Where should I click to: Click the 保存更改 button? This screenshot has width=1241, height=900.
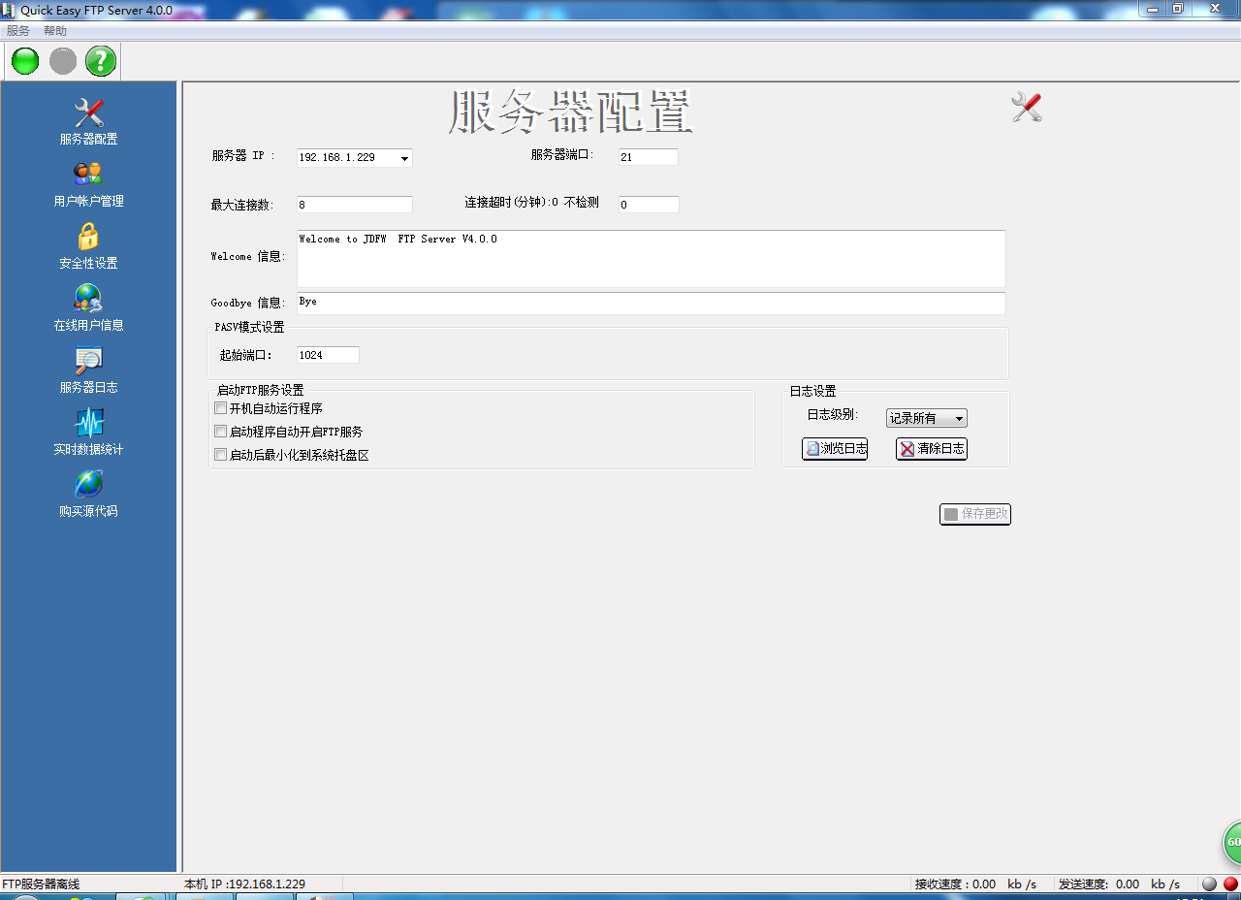pyautogui.click(x=975, y=514)
